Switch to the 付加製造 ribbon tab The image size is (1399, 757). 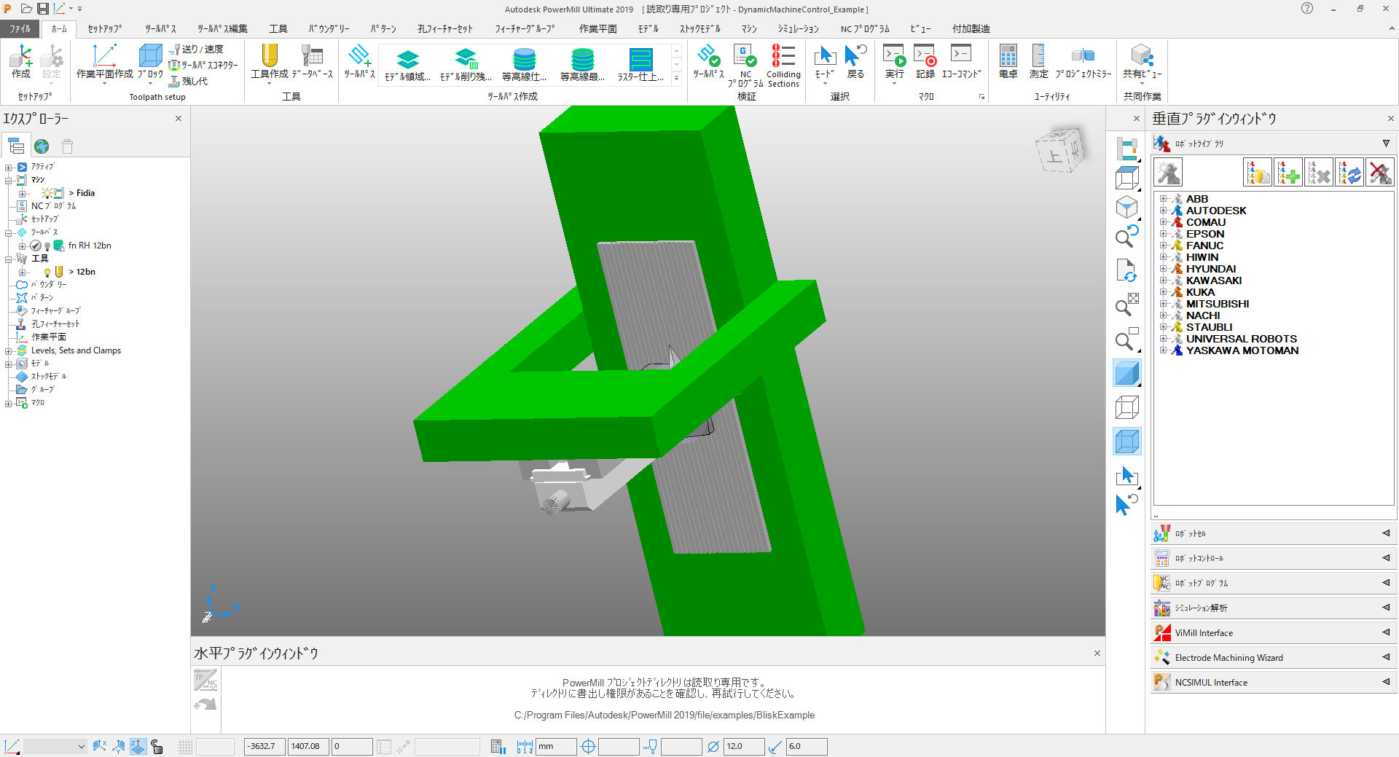click(x=971, y=29)
